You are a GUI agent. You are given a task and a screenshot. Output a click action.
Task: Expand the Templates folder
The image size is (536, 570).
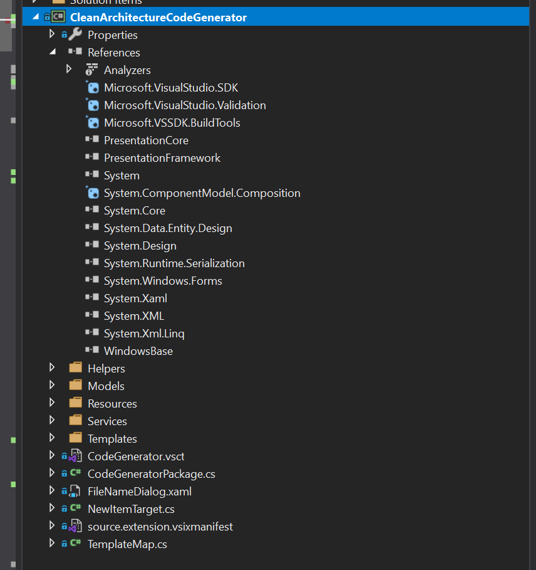pyautogui.click(x=52, y=438)
